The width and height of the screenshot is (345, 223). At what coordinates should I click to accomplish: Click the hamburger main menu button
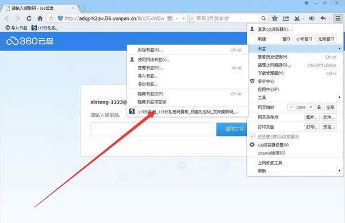338,18
